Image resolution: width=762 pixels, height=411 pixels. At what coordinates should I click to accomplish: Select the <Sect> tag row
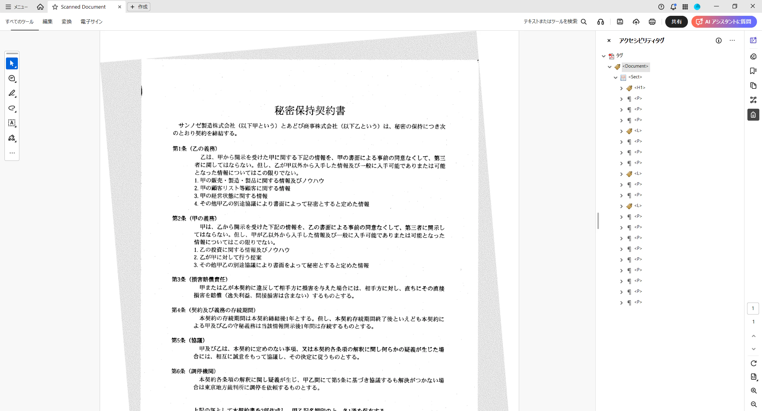[635, 77]
